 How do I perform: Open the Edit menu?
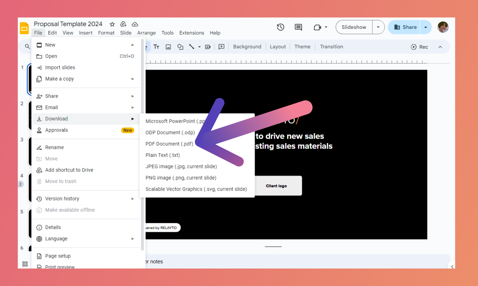pyautogui.click(x=52, y=33)
